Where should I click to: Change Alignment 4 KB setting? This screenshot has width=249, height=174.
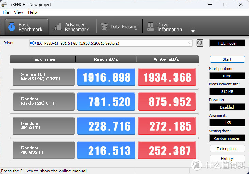[227, 122]
